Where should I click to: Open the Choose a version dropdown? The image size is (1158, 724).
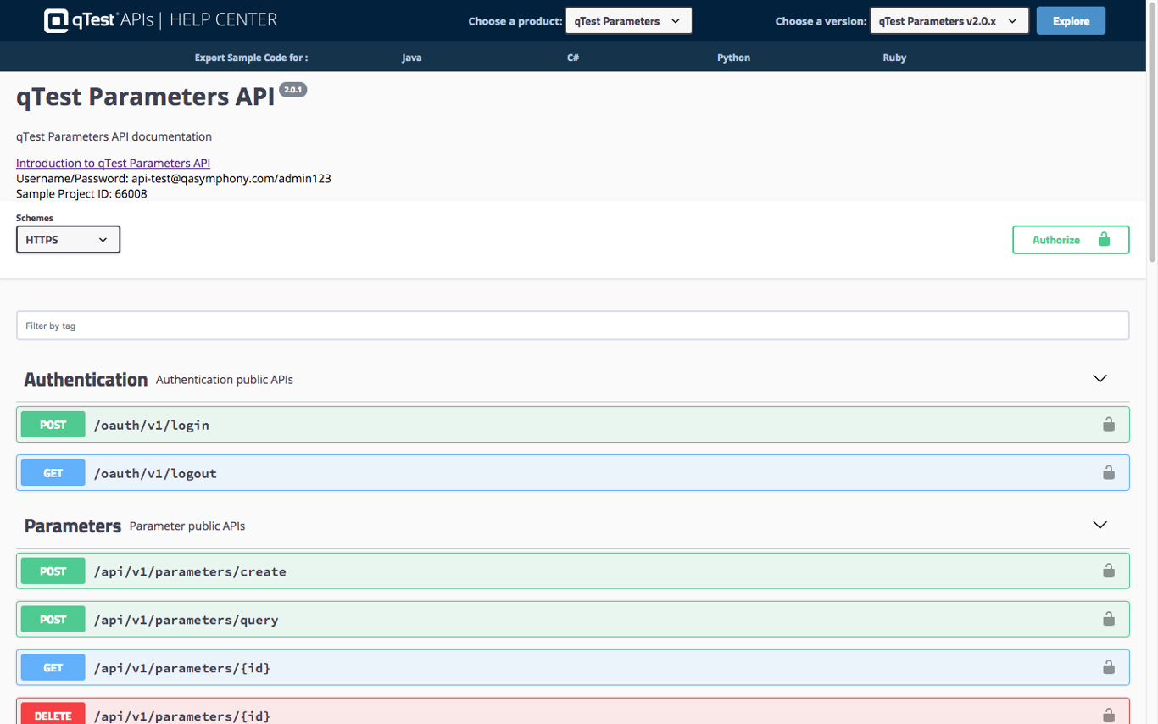pyautogui.click(x=949, y=19)
